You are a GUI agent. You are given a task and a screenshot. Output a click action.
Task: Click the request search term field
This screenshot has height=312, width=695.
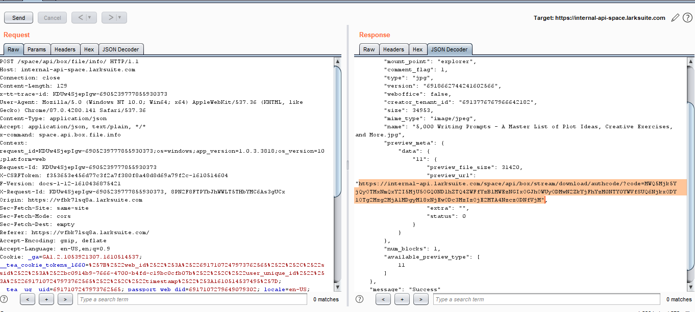193,299
